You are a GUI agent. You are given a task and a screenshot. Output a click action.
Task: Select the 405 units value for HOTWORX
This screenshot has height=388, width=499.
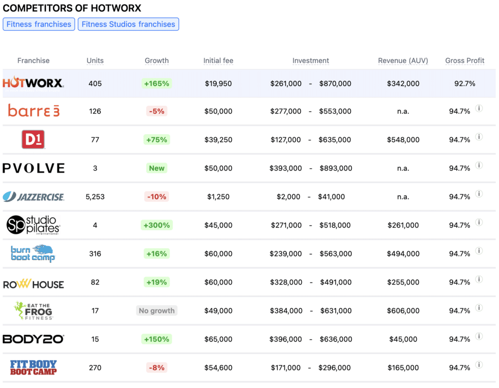(95, 83)
